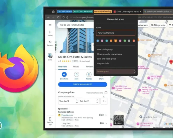Open the Google Maps hamburger menu
173x138 pixels.
50,25
